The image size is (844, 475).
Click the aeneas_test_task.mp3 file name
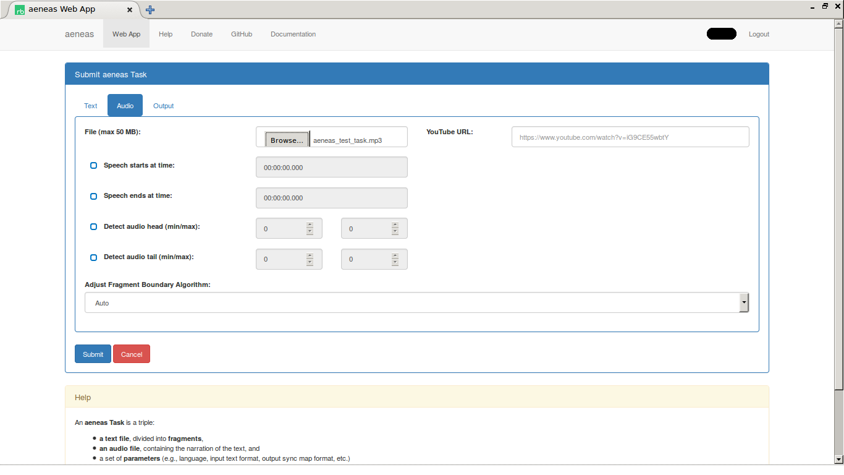click(347, 140)
